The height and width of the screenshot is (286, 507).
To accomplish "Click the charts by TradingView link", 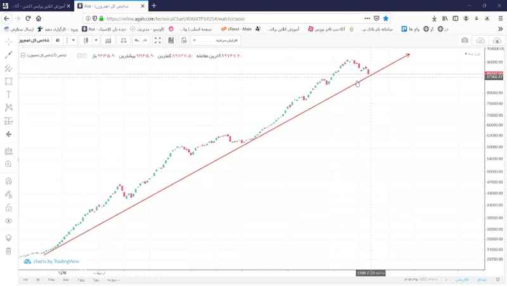I will tap(56, 261).
